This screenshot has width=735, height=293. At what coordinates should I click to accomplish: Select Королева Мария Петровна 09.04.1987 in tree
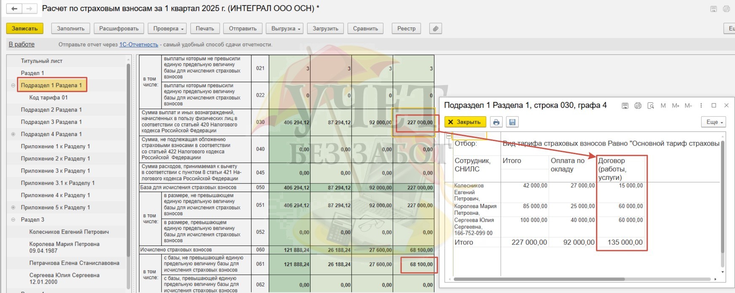64,248
